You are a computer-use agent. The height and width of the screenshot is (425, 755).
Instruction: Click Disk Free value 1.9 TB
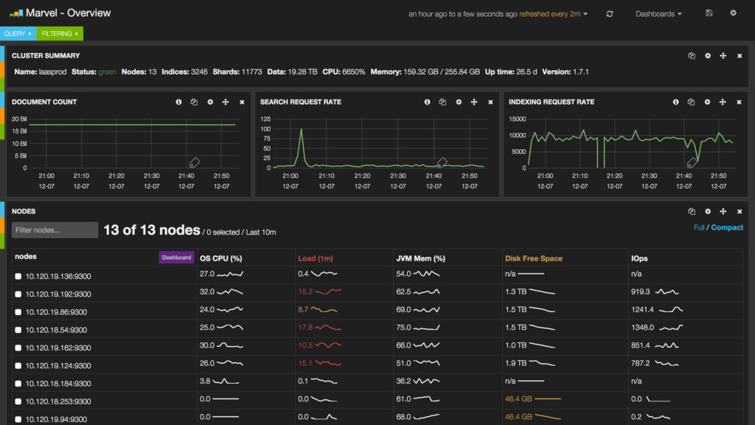(515, 363)
